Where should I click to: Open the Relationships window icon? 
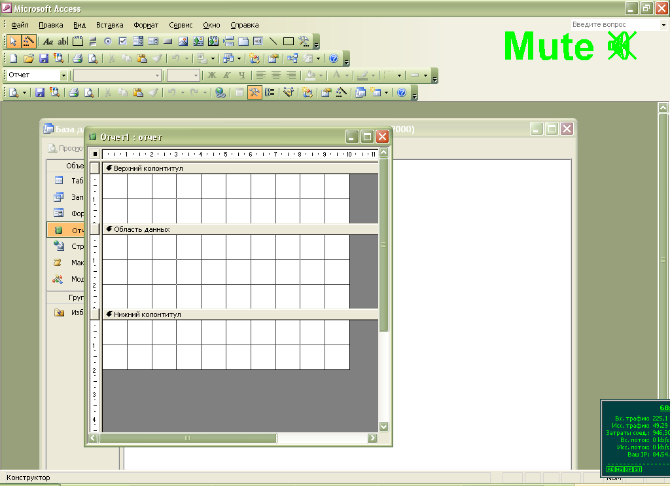(x=292, y=58)
